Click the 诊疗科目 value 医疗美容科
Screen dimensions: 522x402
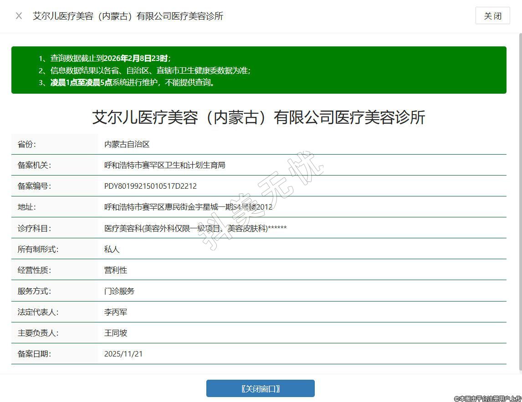(x=195, y=228)
